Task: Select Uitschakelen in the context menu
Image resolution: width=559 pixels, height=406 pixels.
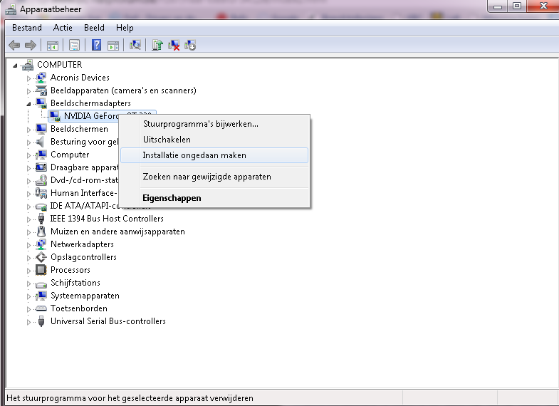Action: pos(167,140)
